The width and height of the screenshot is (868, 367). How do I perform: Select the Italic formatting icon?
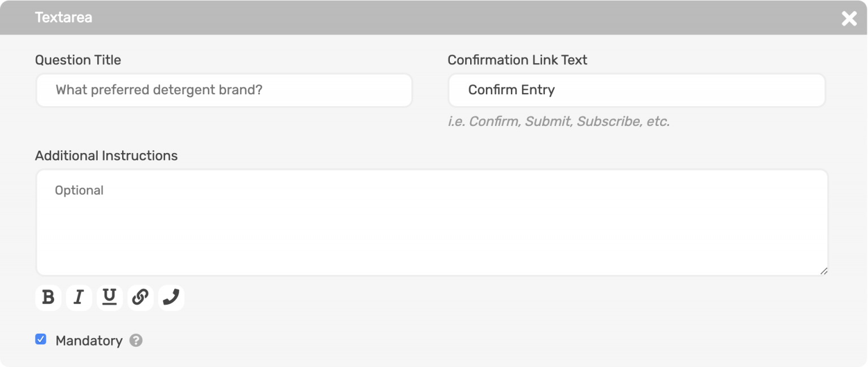coord(79,298)
